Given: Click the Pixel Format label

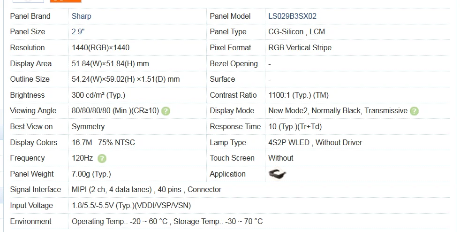Looking at the screenshot, I should pos(230,47).
